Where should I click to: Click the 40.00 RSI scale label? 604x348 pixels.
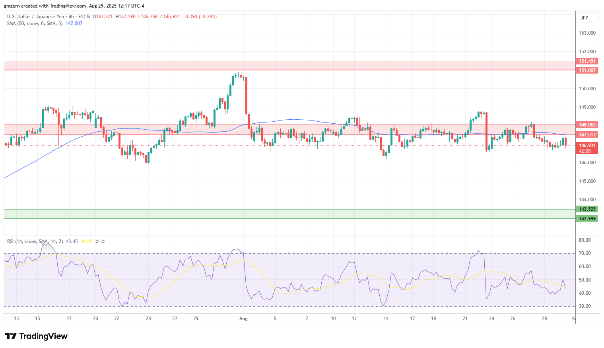pyautogui.click(x=585, y=293)
